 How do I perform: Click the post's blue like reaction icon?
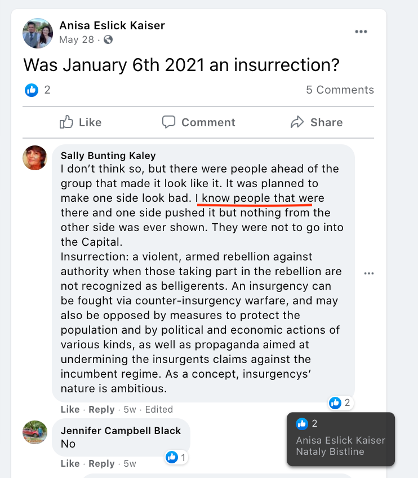[32, 90]
